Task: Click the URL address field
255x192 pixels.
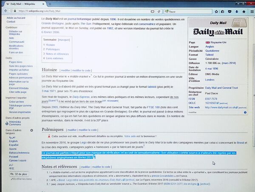Action: pyautogui.click(x=84, y=11)
